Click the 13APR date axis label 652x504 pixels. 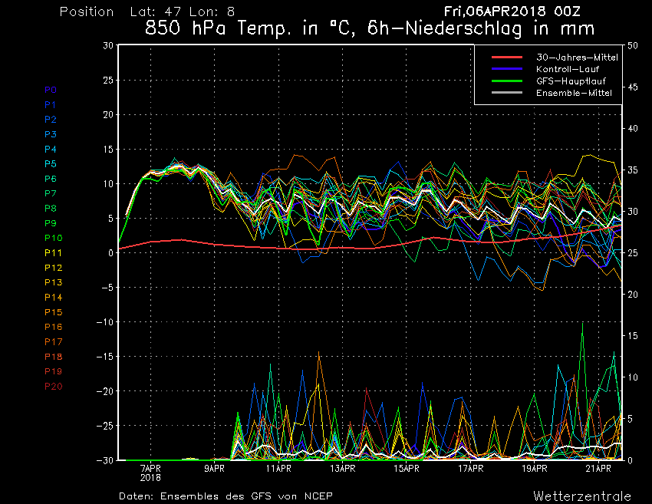pos(342,468)
